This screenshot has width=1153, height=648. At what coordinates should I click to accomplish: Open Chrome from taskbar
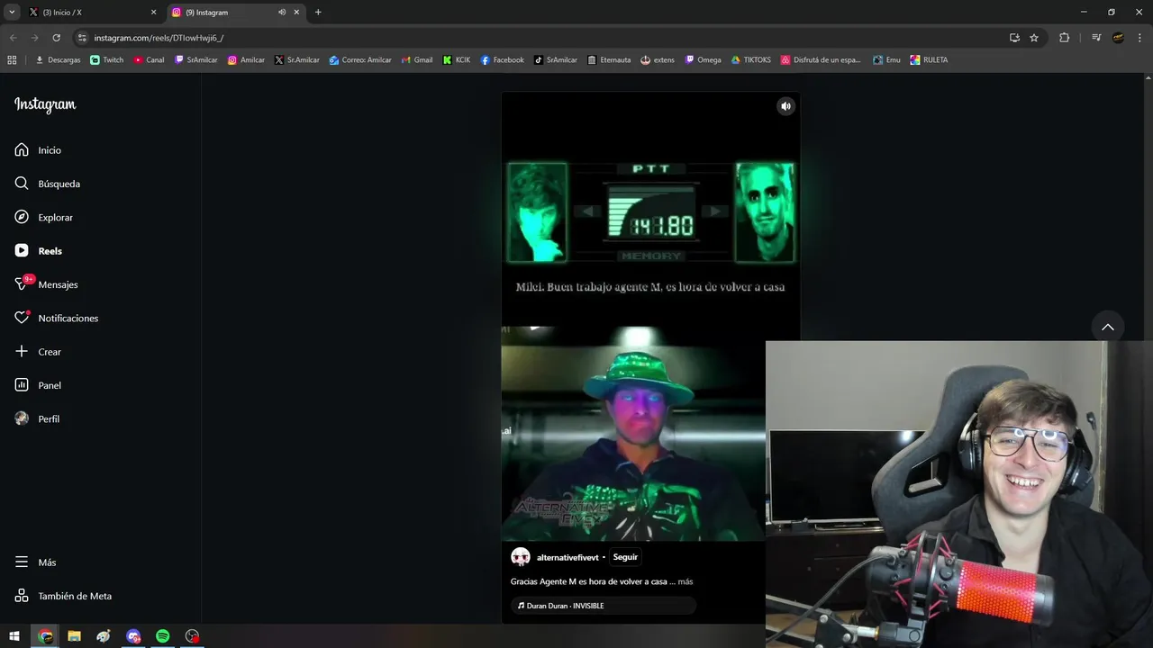(45, 636)
